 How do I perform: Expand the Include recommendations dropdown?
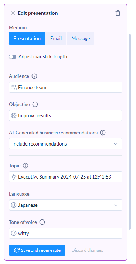tap(65, 144)
